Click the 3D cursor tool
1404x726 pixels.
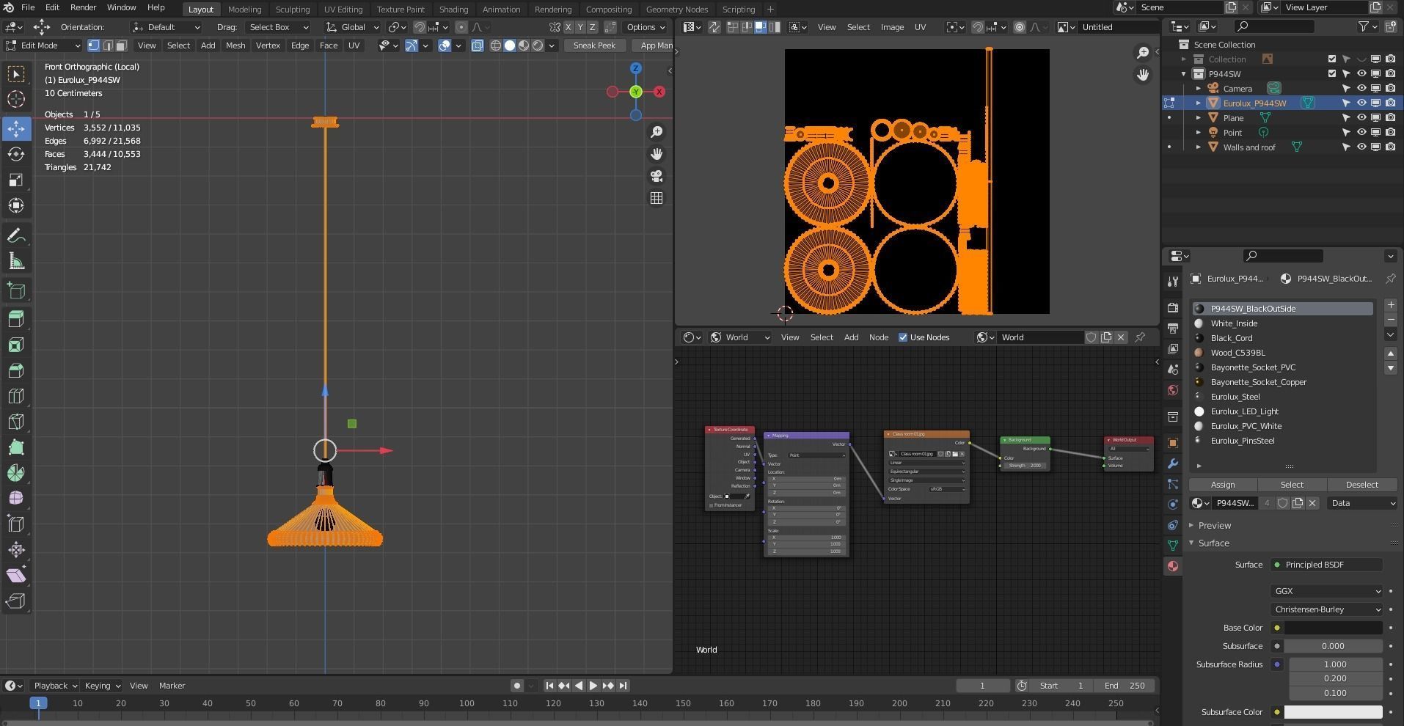(16, 99)
